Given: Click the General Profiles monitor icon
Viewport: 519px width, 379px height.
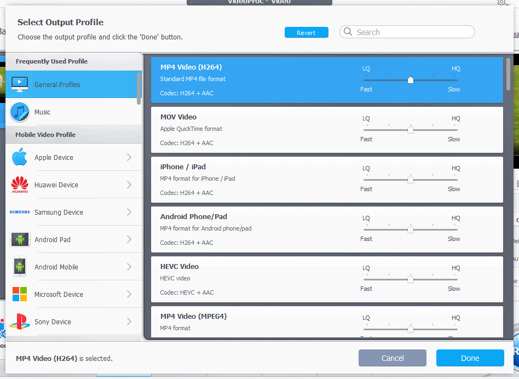Looking at the screenshot, I should coord(20,84).
